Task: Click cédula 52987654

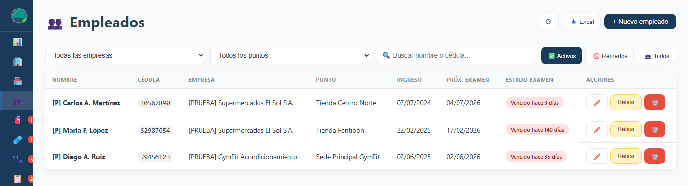Action: (x=155, y=130)
